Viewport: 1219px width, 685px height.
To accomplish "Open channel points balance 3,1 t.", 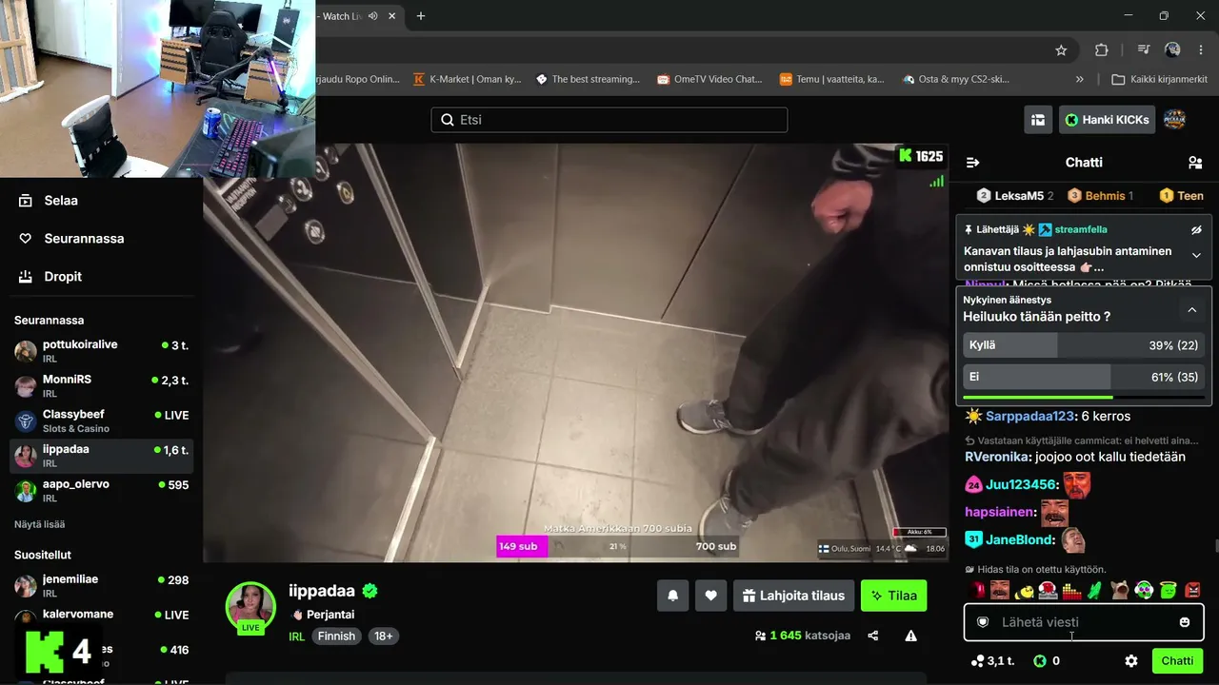I will [992, 660].
